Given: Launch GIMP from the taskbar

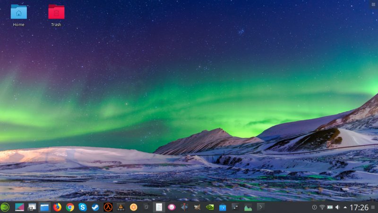Looking at the screenshot, I should [x=197, y=207].
